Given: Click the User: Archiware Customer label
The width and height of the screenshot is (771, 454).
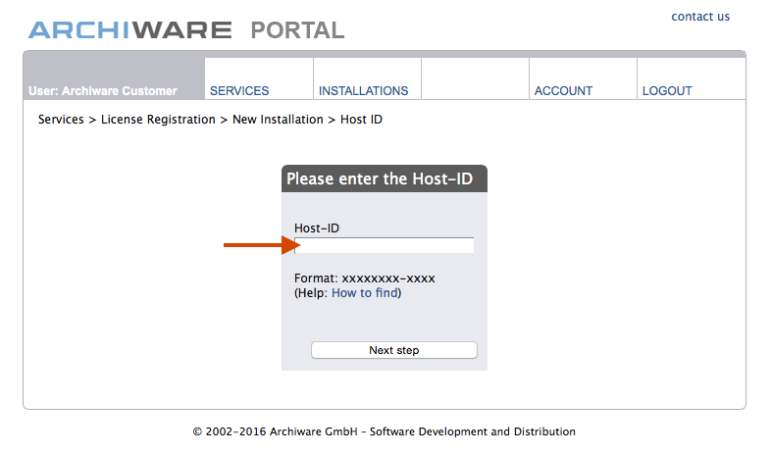Looking at the screenshot, I should click(103, 91).
